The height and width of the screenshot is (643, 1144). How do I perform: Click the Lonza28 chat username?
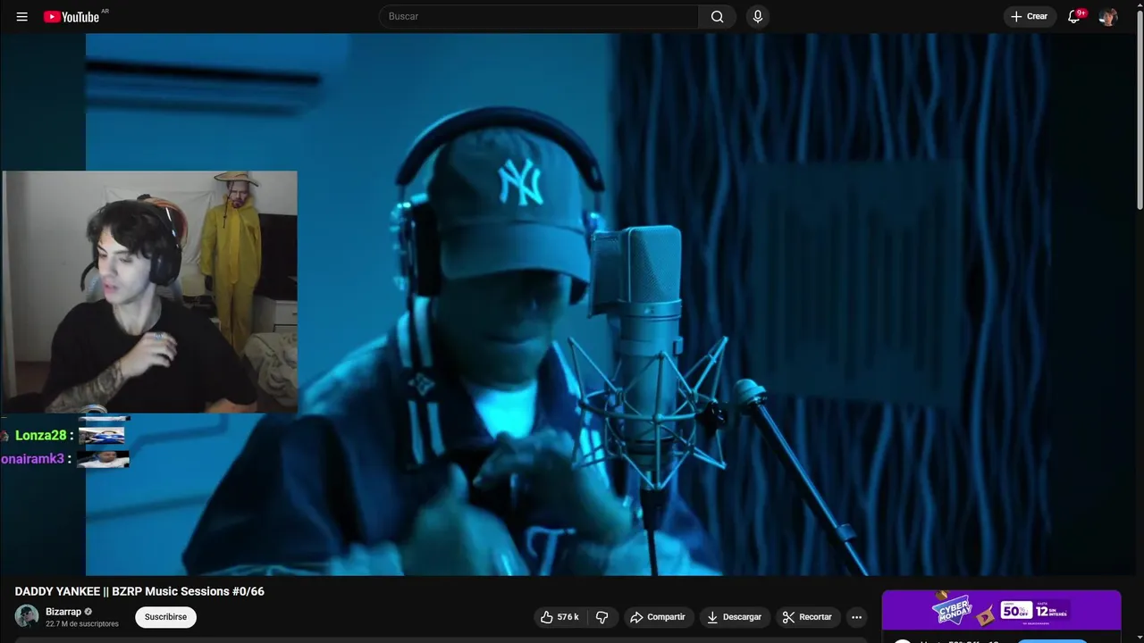pos(40,436)
